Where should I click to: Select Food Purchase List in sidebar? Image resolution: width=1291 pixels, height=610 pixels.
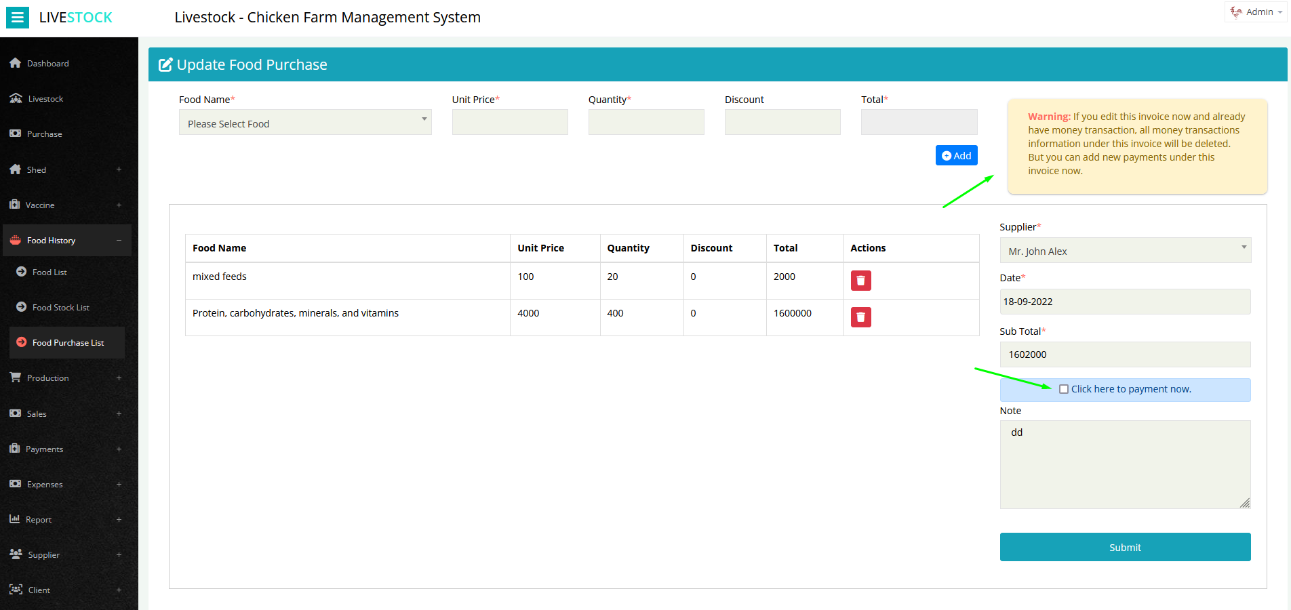click(68, 342)
